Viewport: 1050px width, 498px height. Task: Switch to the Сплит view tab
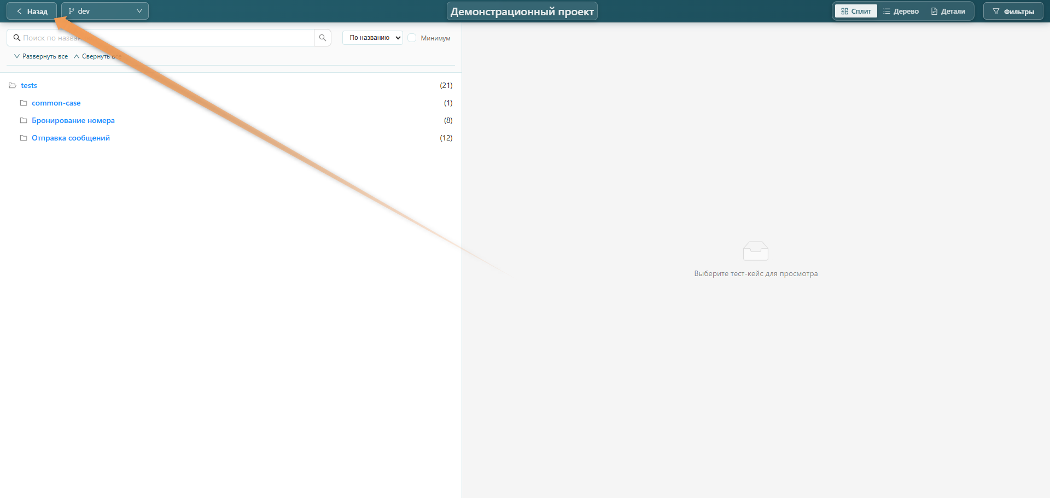coord(856,11)
